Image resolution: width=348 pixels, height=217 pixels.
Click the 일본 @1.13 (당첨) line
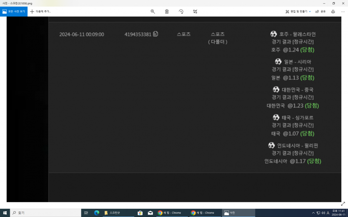coord(293,78)
